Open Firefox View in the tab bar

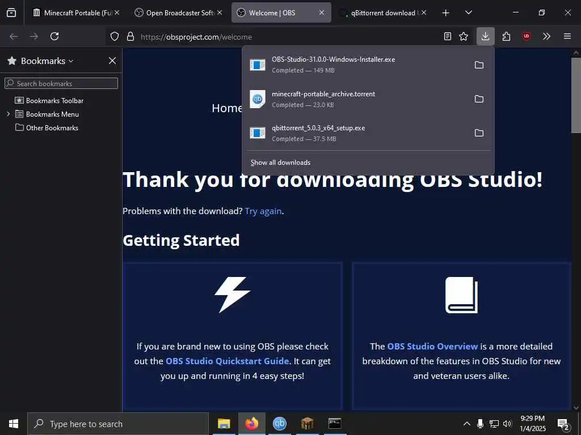tap(11, 12)
